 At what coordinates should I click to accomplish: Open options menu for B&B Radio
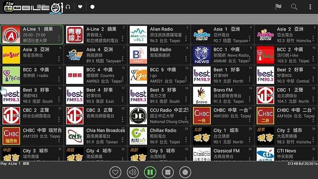click(x=186, y=58)
